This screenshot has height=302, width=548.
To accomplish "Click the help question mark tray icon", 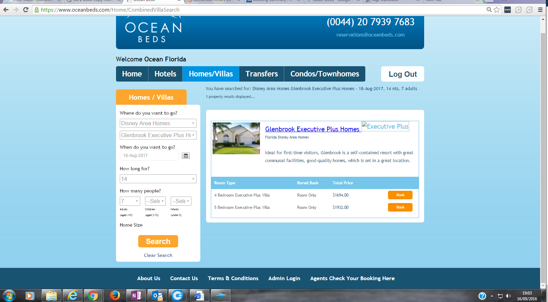I will click(x=482, y=296).
